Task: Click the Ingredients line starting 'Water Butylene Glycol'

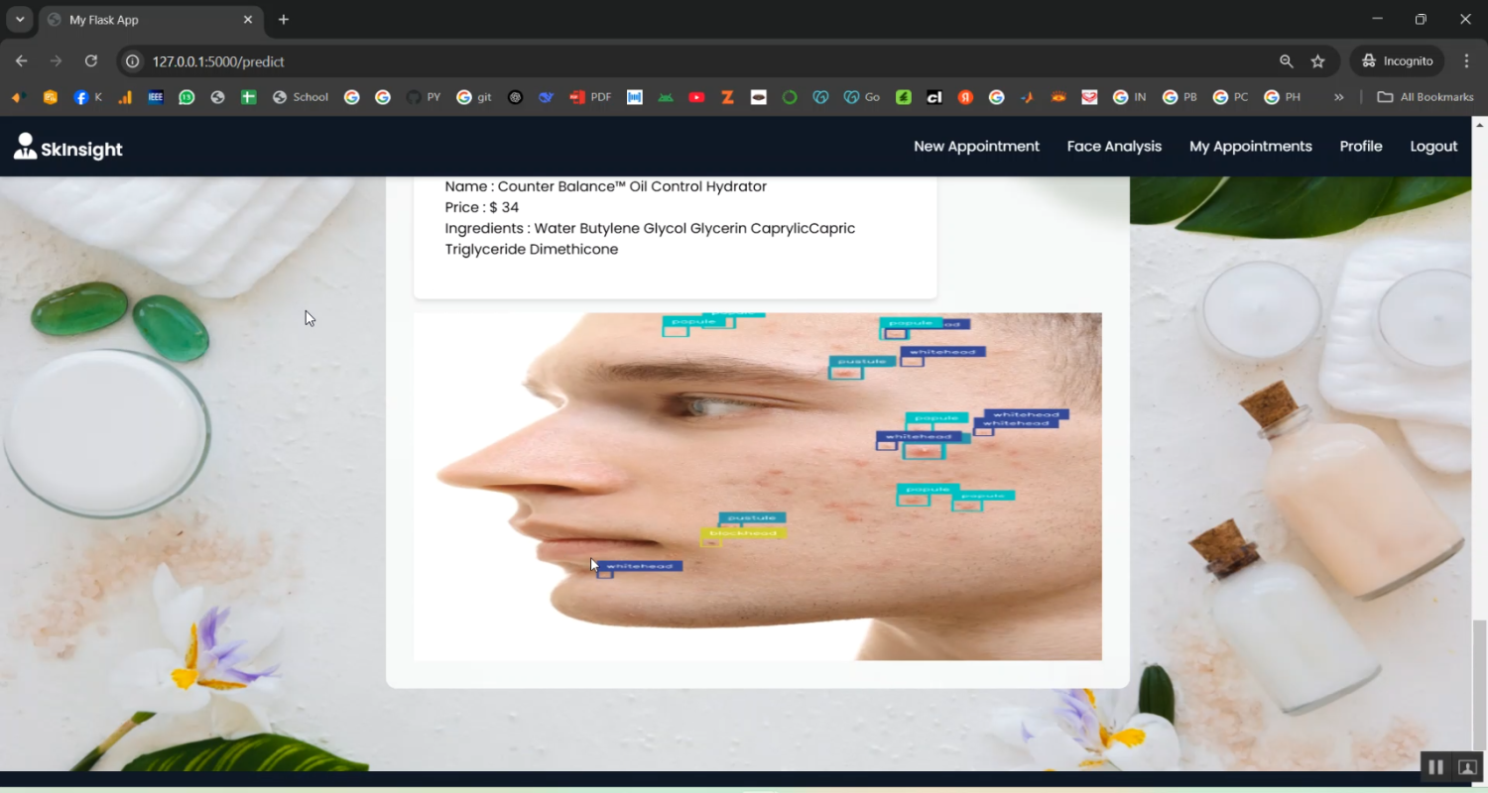Action: [x=650, y=228]
